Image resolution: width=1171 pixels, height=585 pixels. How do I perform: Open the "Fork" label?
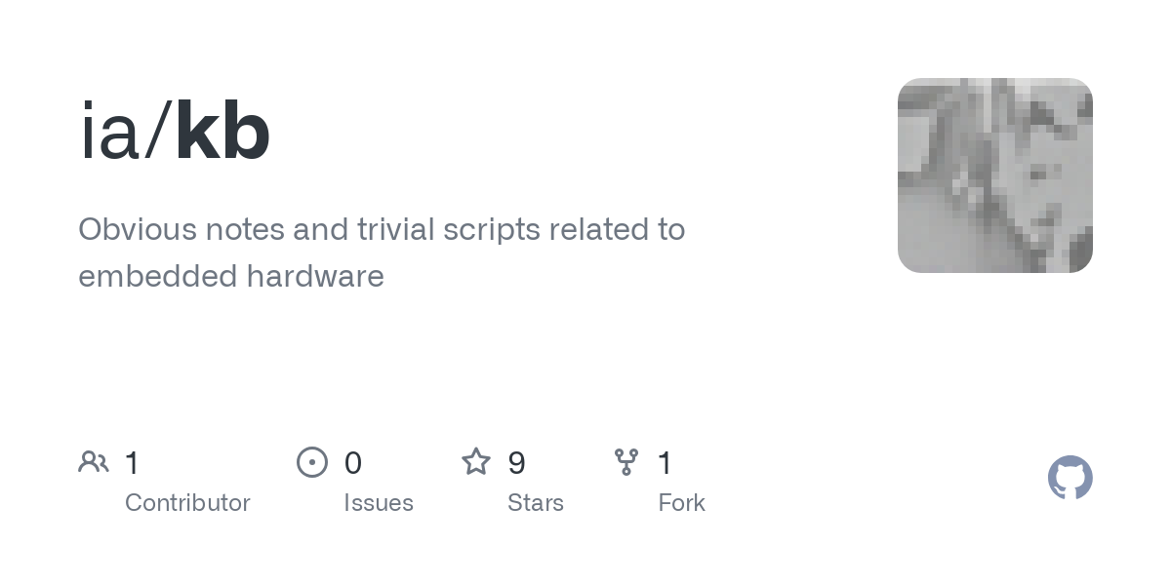click(681, 503)
